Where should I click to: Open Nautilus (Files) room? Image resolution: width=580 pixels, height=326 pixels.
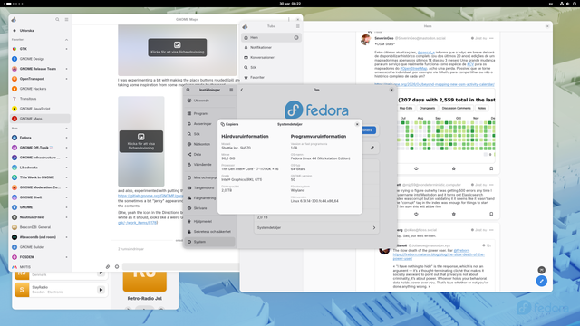[40, 217]
